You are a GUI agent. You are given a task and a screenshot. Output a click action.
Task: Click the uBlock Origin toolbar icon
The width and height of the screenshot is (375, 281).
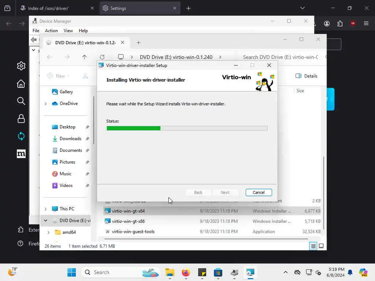[x=353, y=23]
